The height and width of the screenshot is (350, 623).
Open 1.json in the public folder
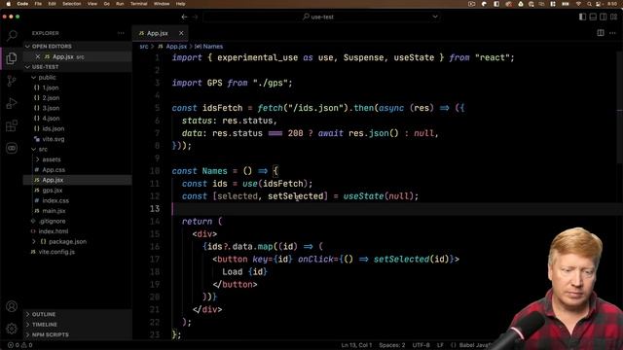pos(51,87)
